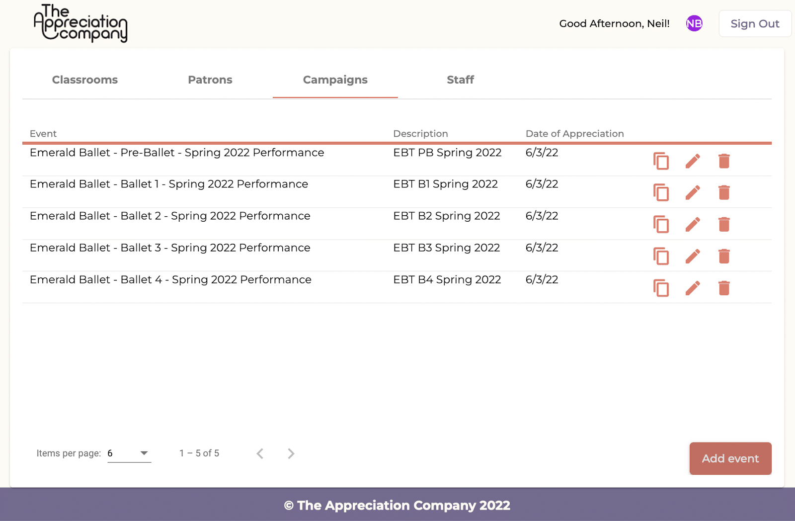Switch to the Classrooms tab

85,80
